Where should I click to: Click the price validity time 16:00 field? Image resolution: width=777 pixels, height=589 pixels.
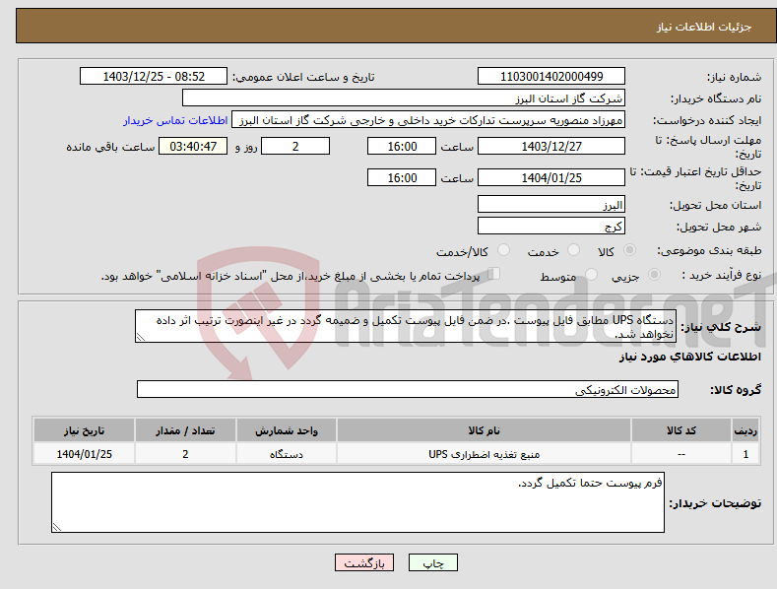tap(402, 177)
